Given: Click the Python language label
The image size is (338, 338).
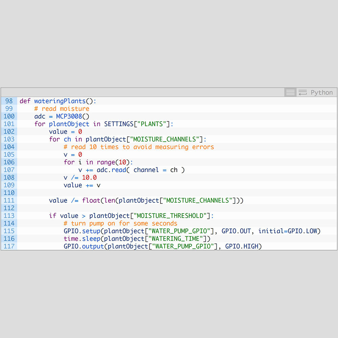Looking at the screenshot, I should [x=321, y=93].
